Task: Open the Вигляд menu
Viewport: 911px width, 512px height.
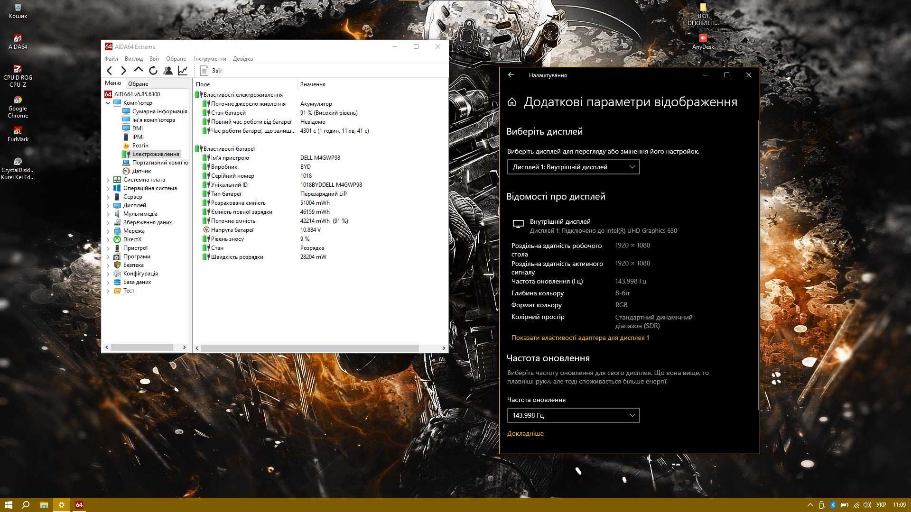Action: tap(134, 59)
